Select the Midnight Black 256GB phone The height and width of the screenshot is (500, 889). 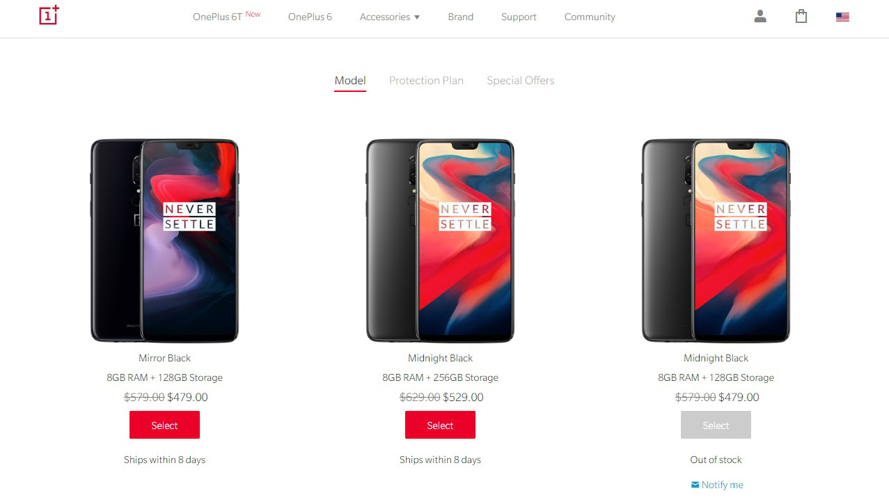coord(440,425)
